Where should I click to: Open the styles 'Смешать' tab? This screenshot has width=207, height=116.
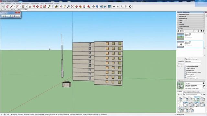tap(196, 92)
